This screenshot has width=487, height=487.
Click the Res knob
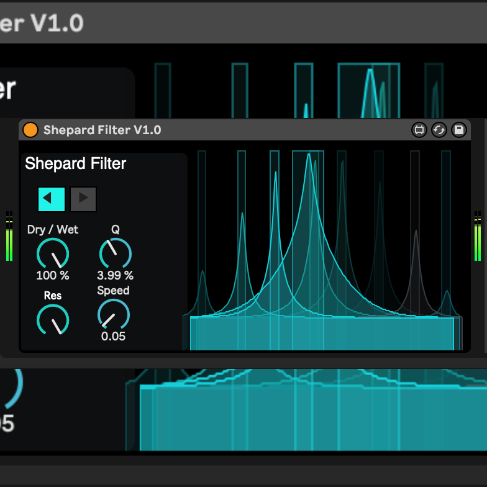pos(53,319)
